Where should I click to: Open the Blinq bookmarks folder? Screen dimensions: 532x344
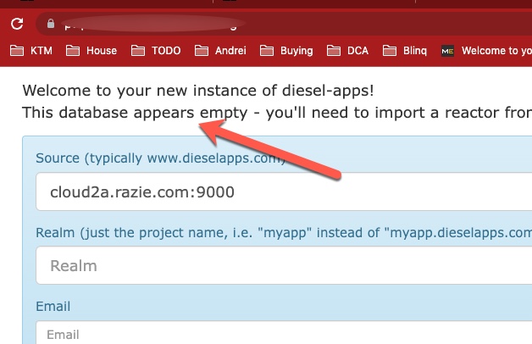coord(404,51)
